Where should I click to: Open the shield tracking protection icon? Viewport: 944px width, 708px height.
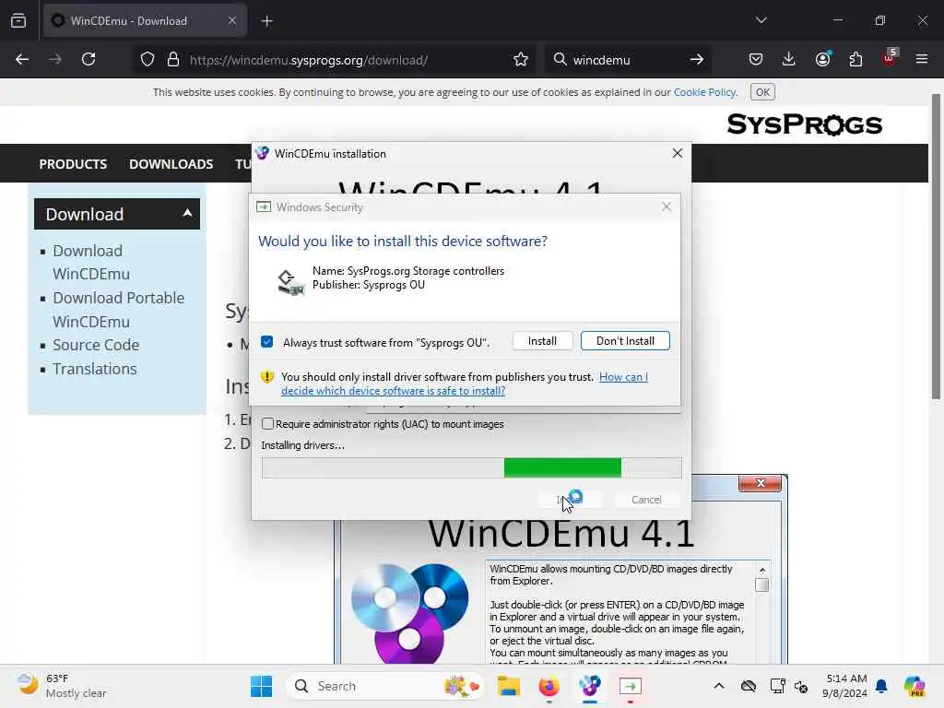pyautogui.click(x=147, y=60)
